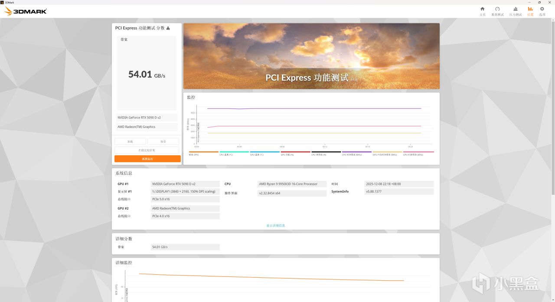Click the GPU #1 name value field
Screen dimensions: 555x302
click(185, 184)
